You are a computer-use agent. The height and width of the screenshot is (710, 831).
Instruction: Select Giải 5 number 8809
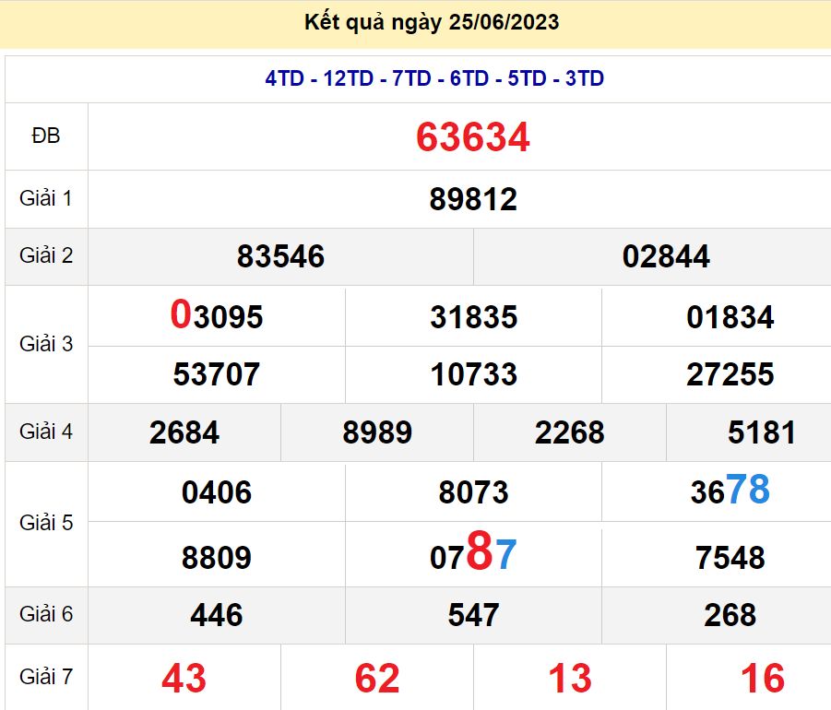coord(217,558)
